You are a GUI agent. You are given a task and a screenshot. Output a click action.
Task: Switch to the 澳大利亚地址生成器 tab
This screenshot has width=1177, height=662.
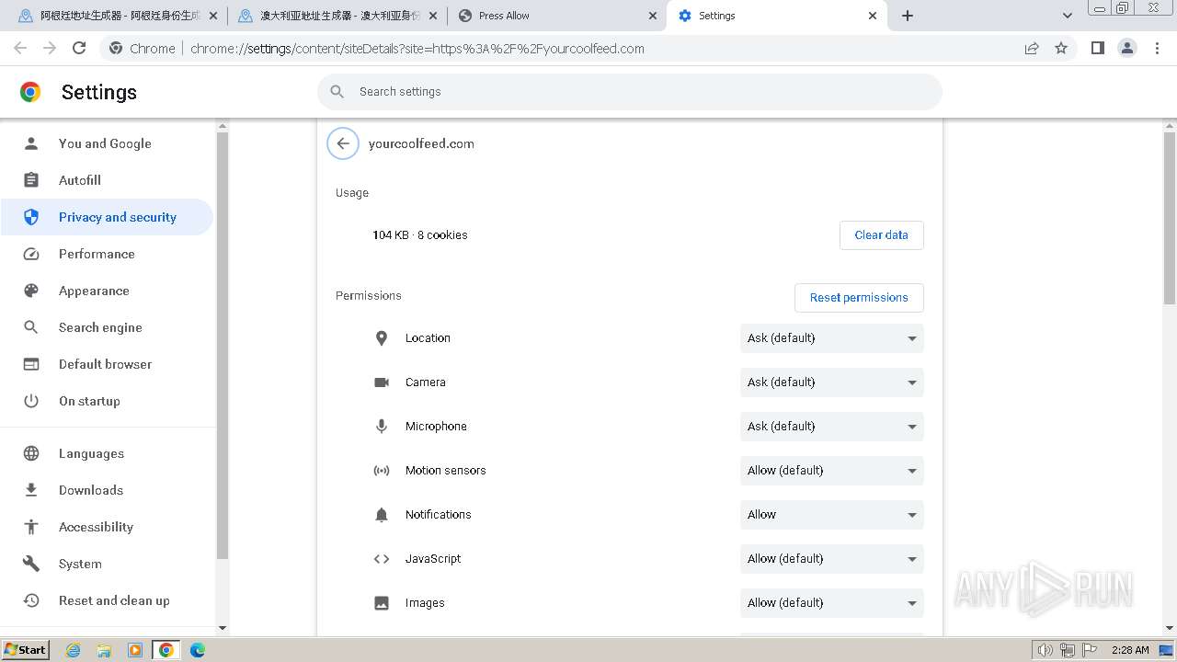338,16
